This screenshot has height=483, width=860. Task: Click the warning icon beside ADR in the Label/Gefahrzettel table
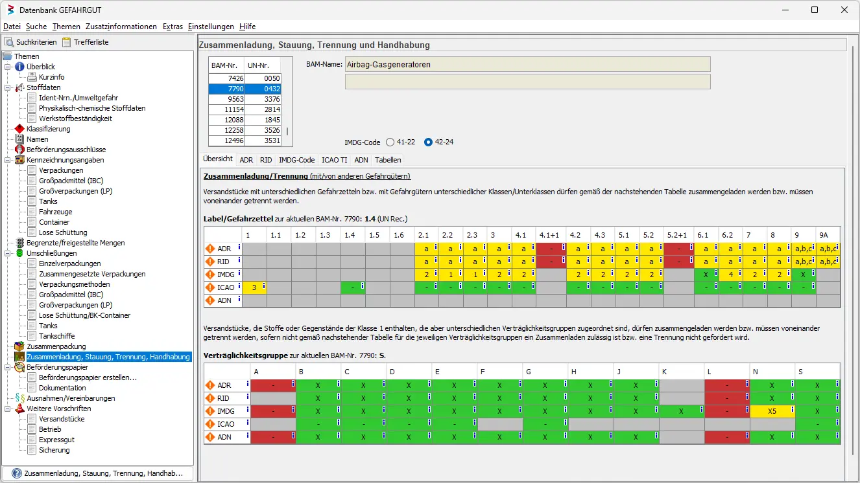tap(209, 249)
